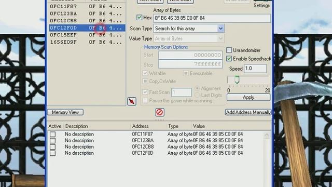Toggle the Writable checkbox
The image size is (332, 187).
(145, 73)
